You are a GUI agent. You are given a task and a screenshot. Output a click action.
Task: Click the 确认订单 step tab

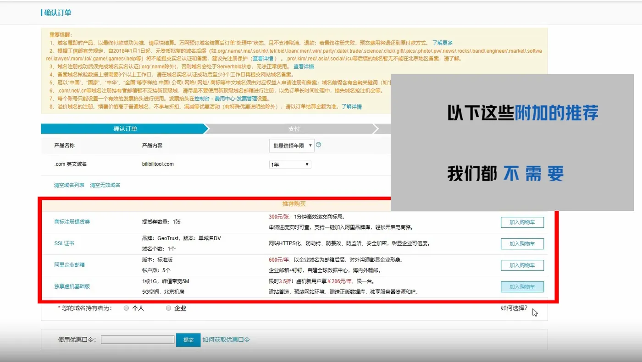pos(125,129)
